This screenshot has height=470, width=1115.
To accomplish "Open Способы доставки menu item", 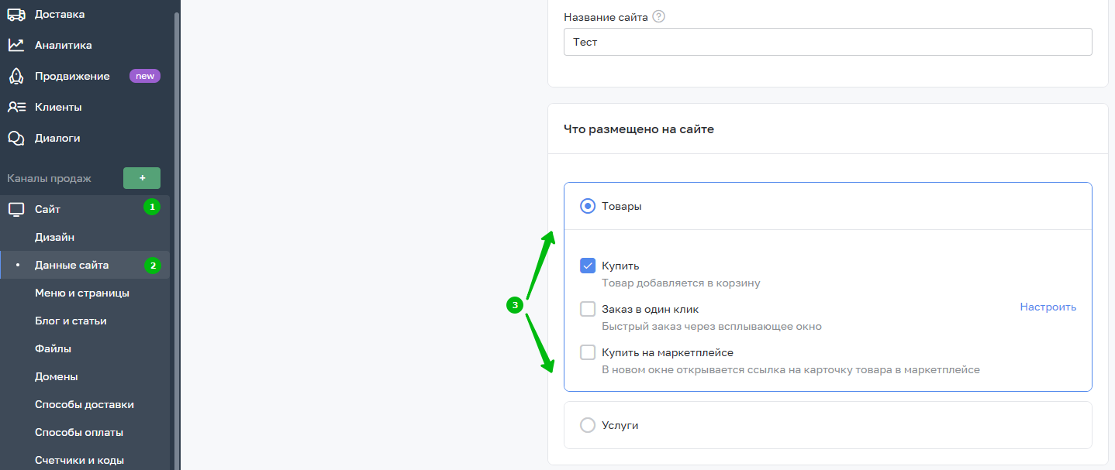I will click(84, 404).
